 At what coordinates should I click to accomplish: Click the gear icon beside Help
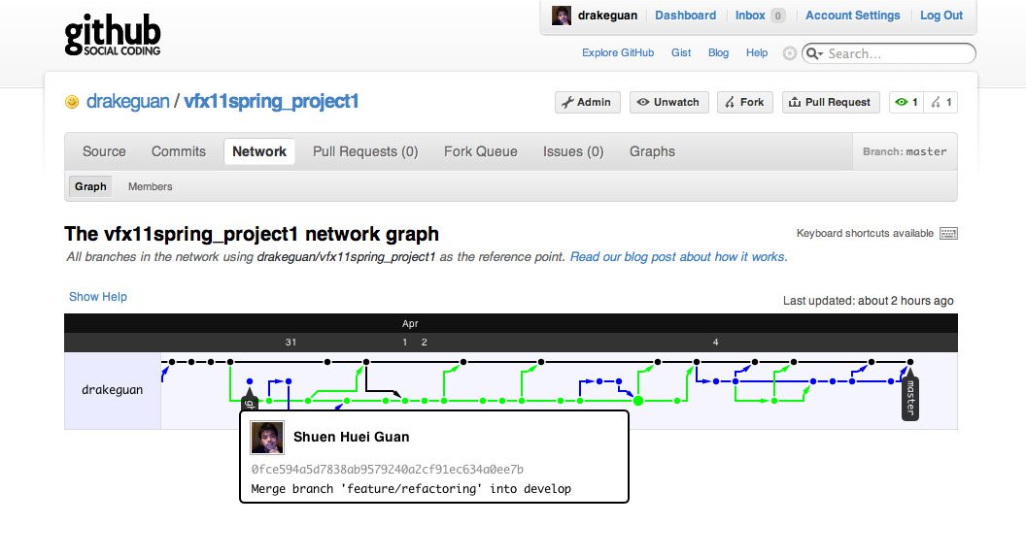[790, 53]
